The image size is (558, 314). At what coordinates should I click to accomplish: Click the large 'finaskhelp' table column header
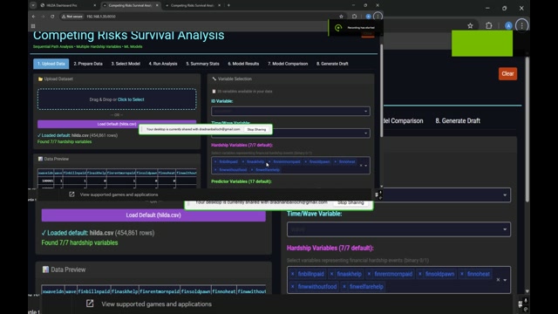coord(125,291)
